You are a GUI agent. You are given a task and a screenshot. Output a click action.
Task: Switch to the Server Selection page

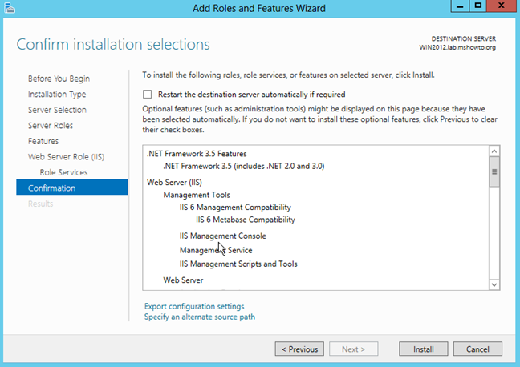[57, 110]
